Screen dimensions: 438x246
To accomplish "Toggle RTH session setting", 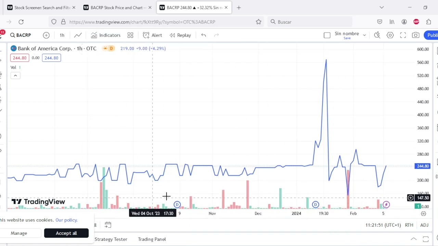I will pos(409,225).
